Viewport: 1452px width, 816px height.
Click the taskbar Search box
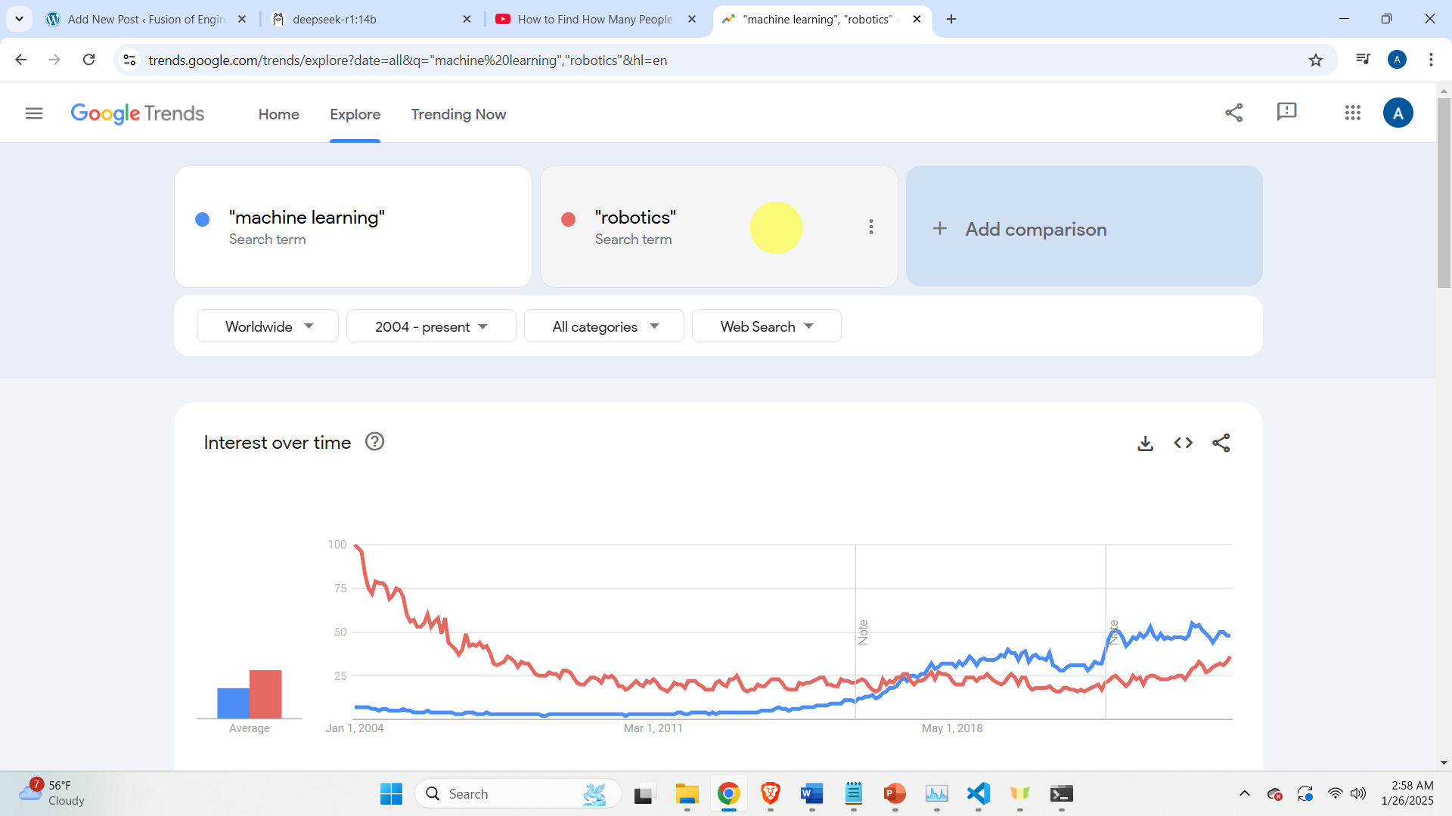pyautogui.click(x=518, y=793)
